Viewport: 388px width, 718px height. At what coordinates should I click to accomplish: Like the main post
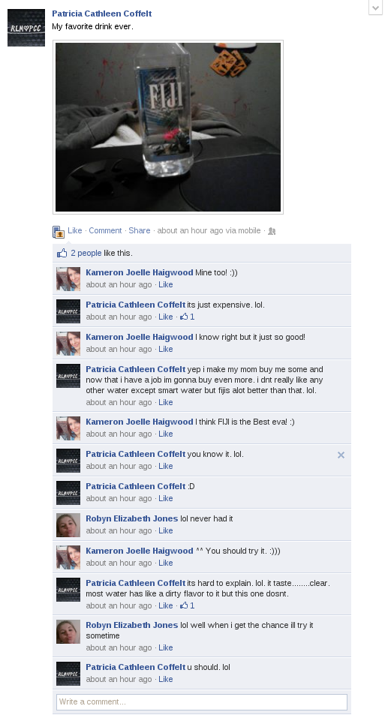coord(74,230)
